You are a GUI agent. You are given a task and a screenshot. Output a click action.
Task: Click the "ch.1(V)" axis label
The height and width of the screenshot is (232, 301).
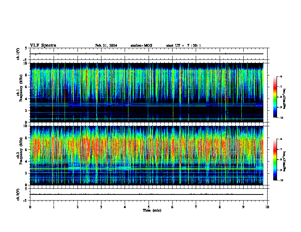18,54
